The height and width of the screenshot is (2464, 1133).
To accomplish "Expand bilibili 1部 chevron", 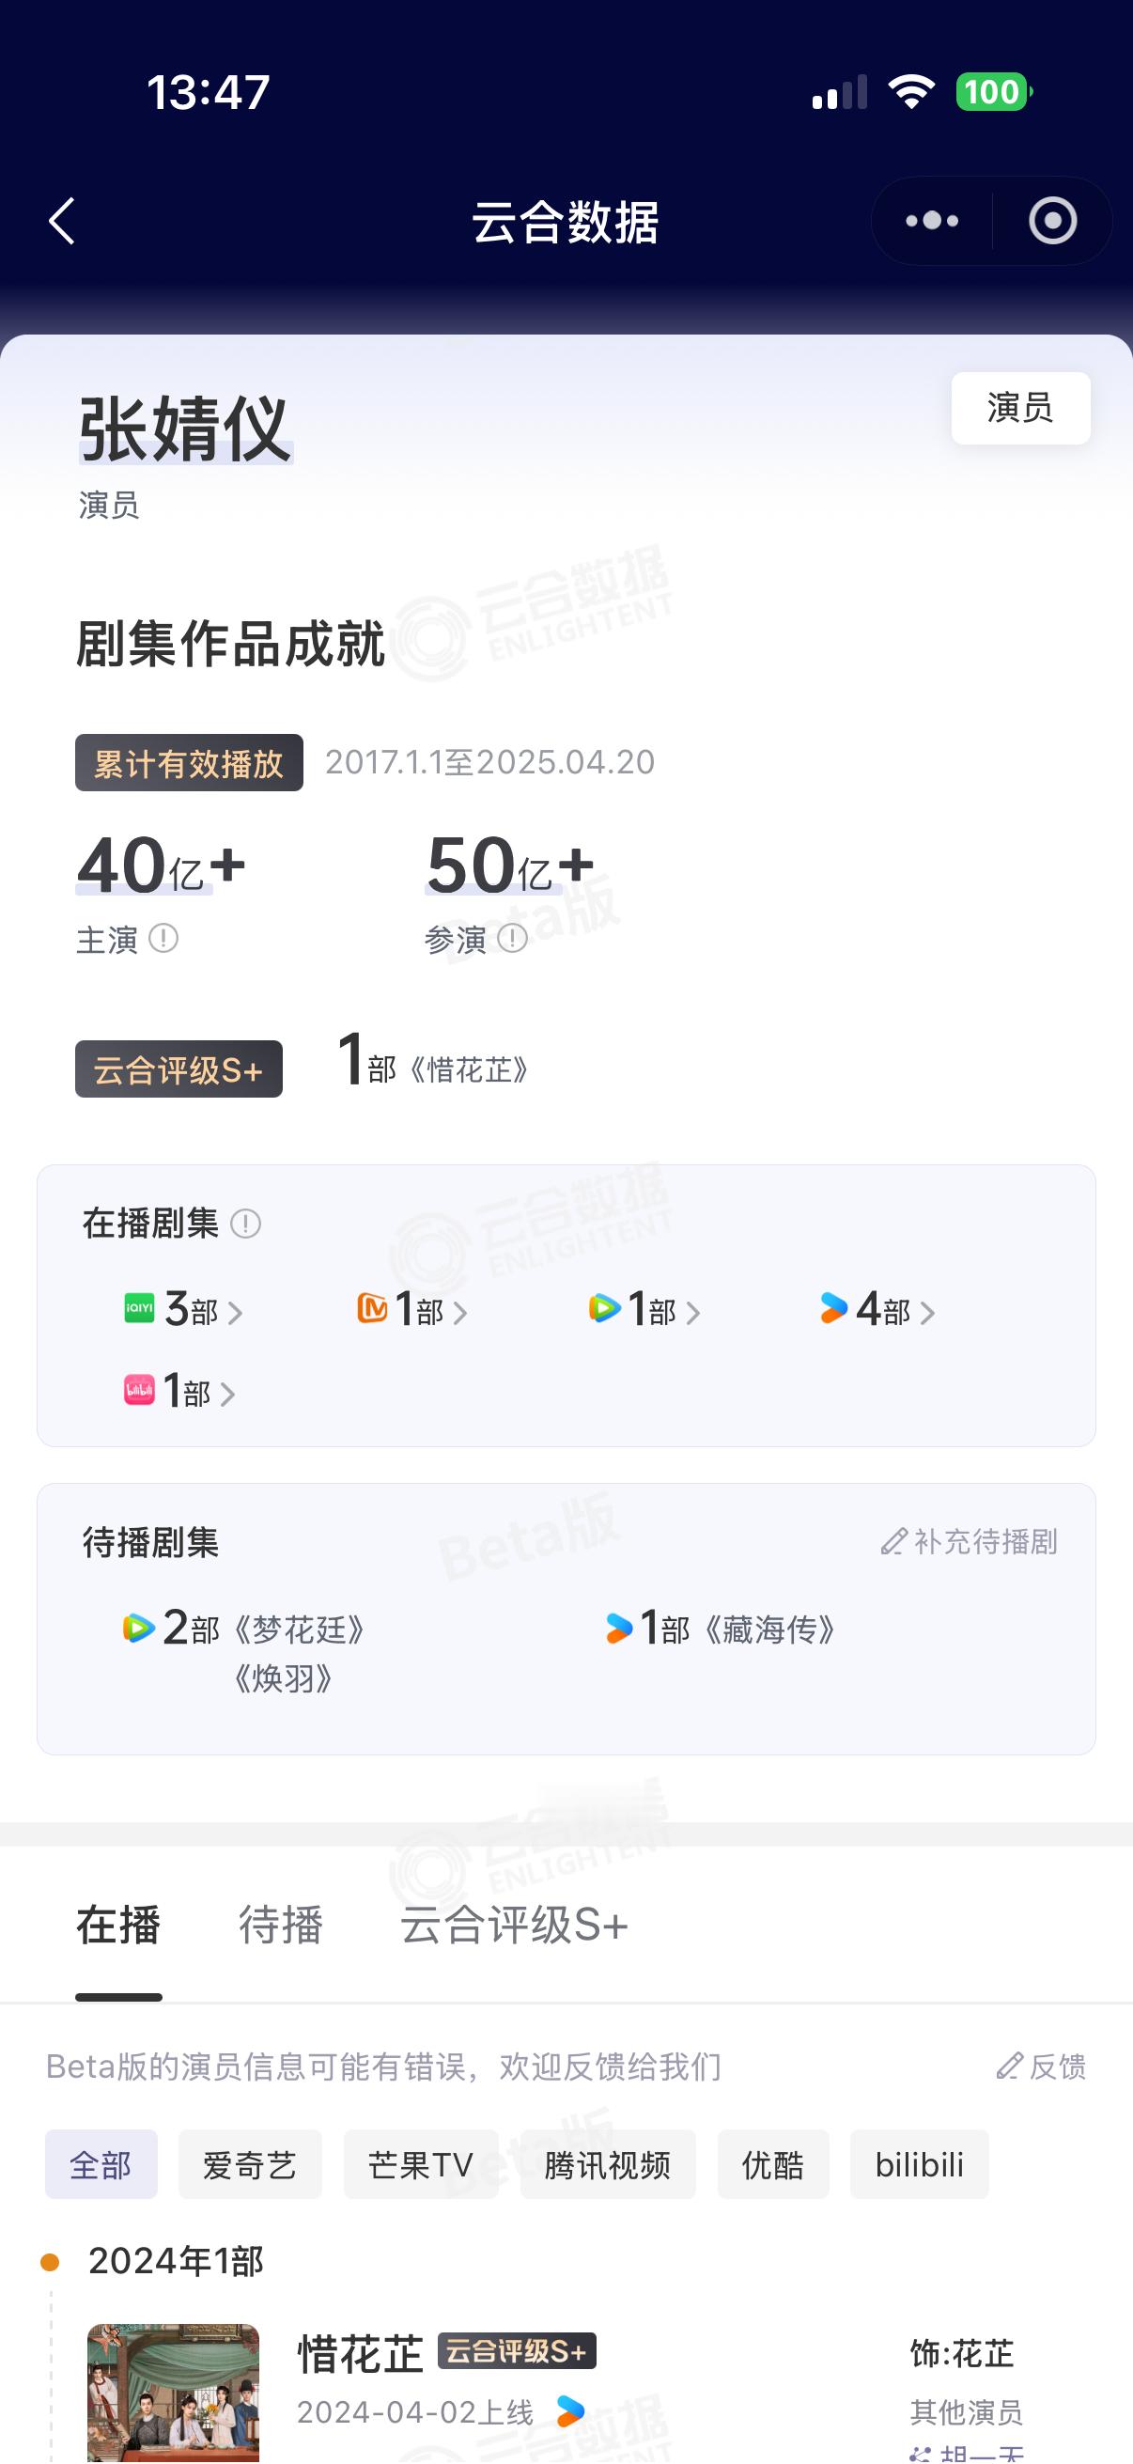I will [227, 1395].
